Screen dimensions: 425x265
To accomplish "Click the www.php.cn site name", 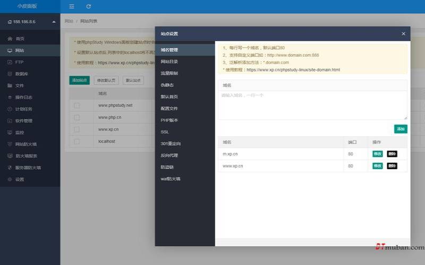I will [109, 117].
